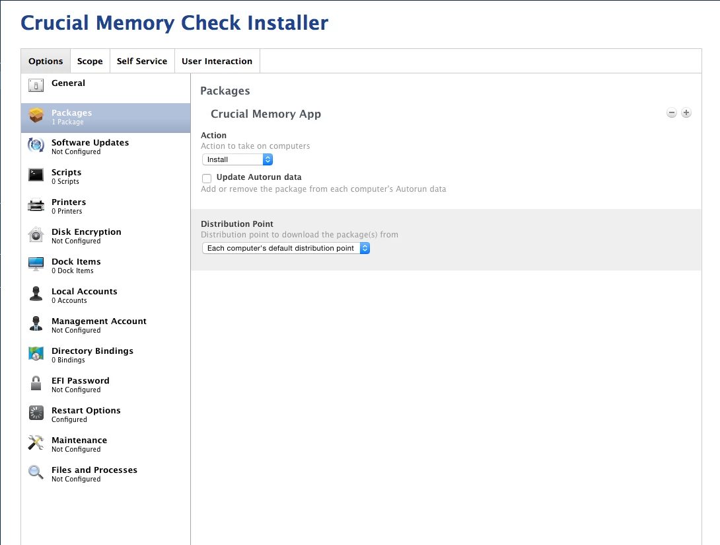The image size is (720, 545).
Task: Open Management Account payload label
Action: pos(99,321)
